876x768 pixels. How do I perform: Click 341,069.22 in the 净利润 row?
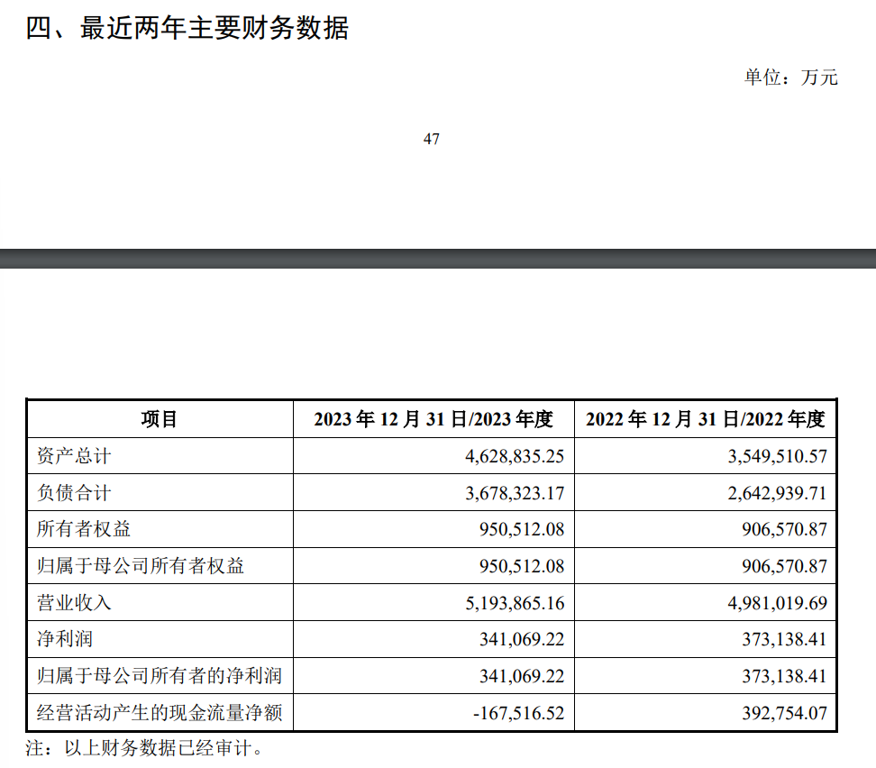[522, 639]
